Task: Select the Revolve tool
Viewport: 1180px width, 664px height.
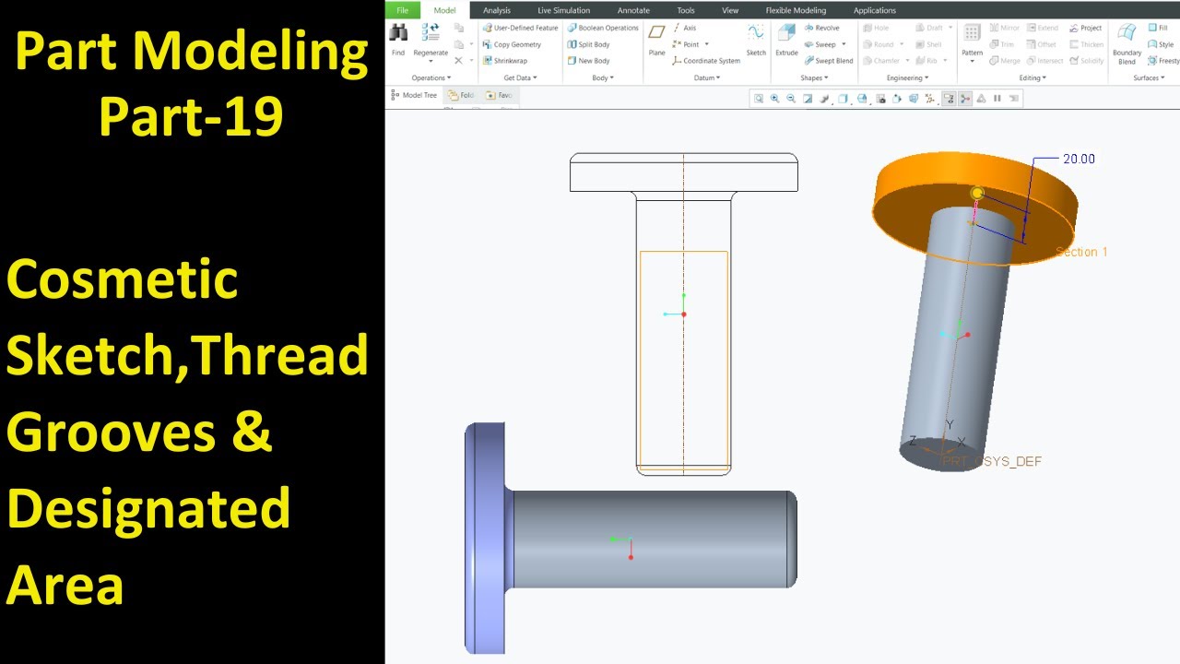Action: click(821, 28)
